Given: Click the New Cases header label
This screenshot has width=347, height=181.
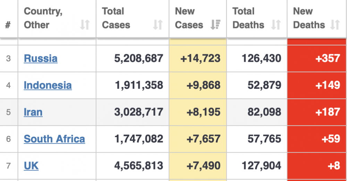Looking at the screenshot, I should point(189,18).
